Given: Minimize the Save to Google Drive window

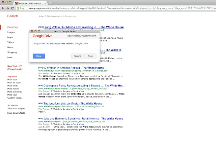Looking at the screenshot, I should [x=35, y=31].
